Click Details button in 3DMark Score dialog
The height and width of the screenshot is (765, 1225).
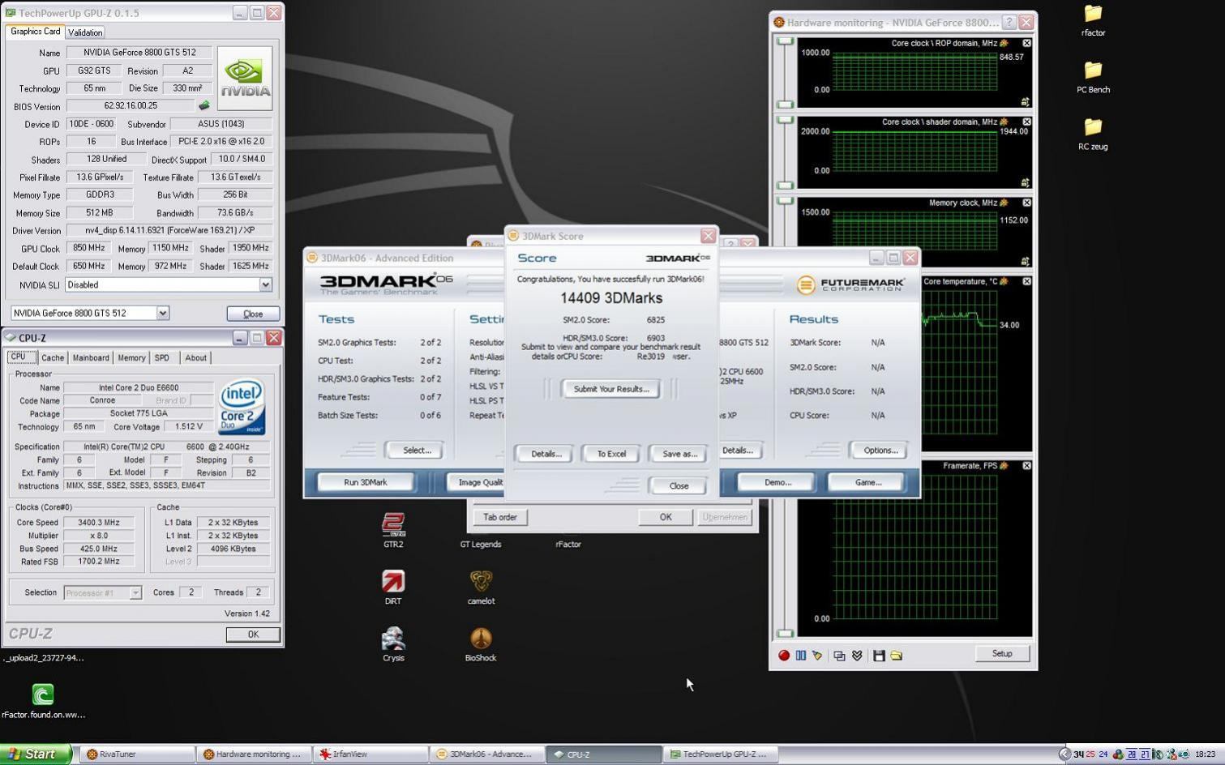point(546,454)
